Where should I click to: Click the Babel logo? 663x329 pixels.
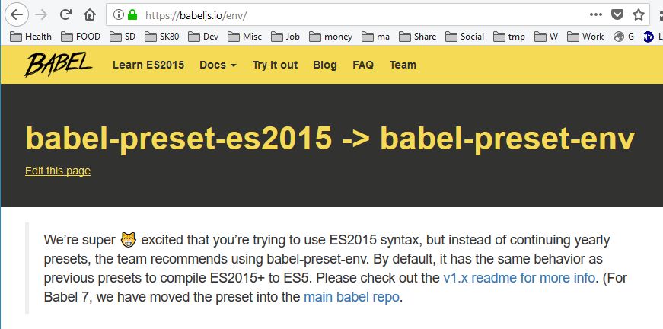coord(58,65)
